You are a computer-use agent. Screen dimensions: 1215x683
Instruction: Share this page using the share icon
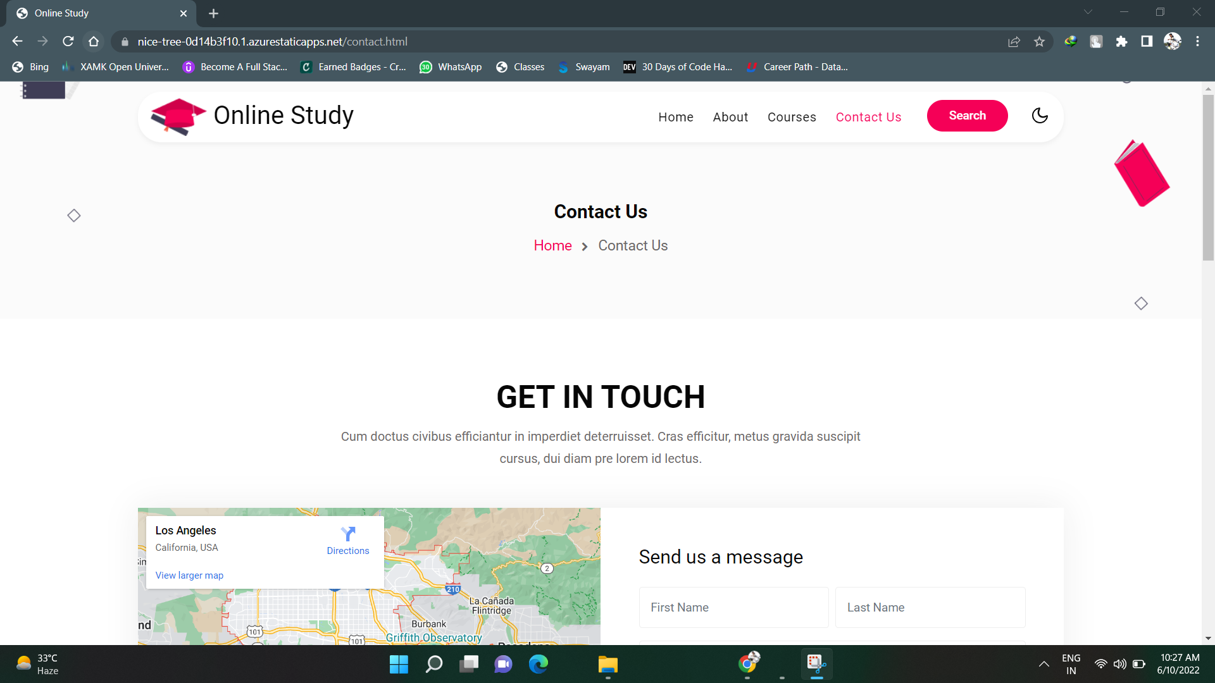pos(1014,42)
